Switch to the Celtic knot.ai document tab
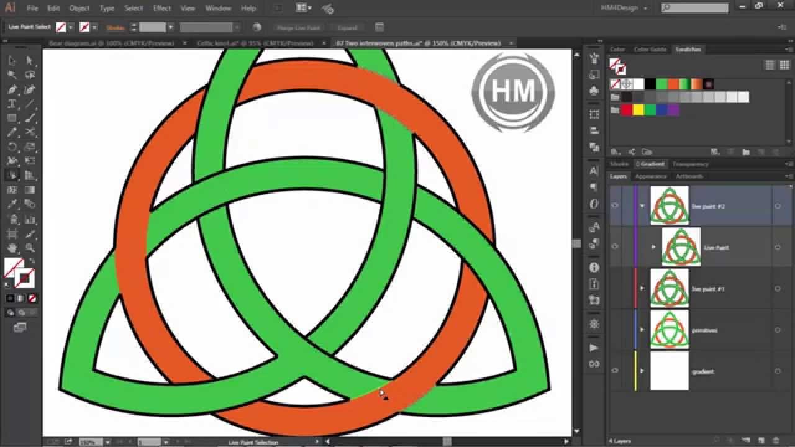This screenshot has height=447, width=795. pyautogui.click(x=255, y=43)
